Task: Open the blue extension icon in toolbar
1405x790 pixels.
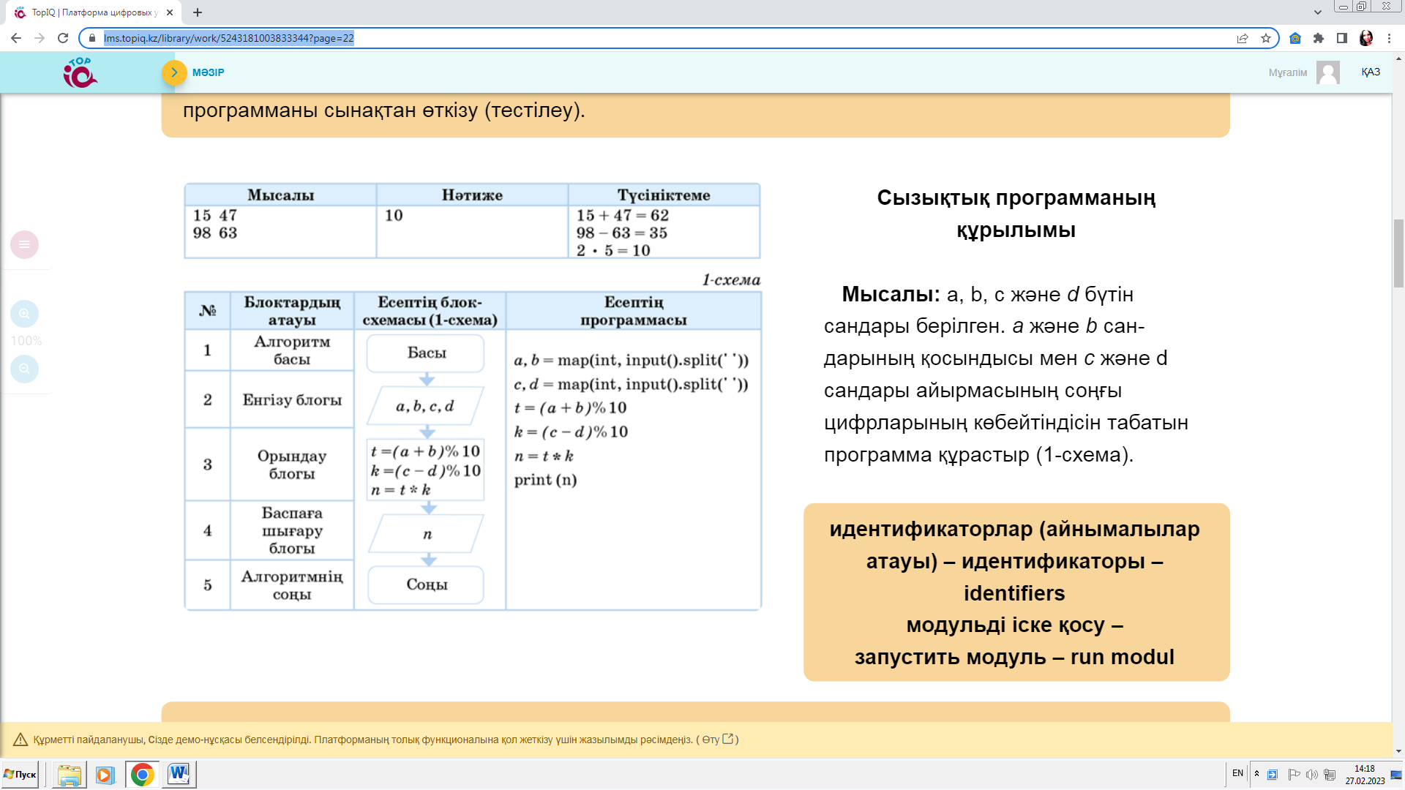Action: (x=1295, y=38)
